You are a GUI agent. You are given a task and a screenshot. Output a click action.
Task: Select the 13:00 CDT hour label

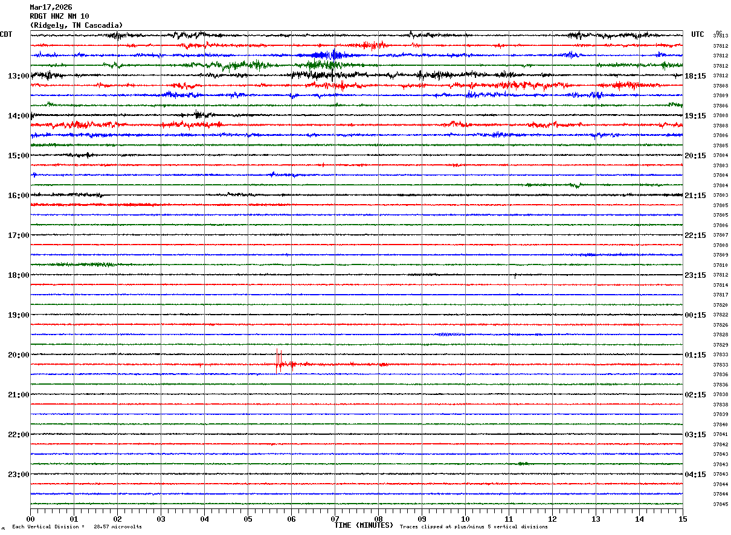19,76
